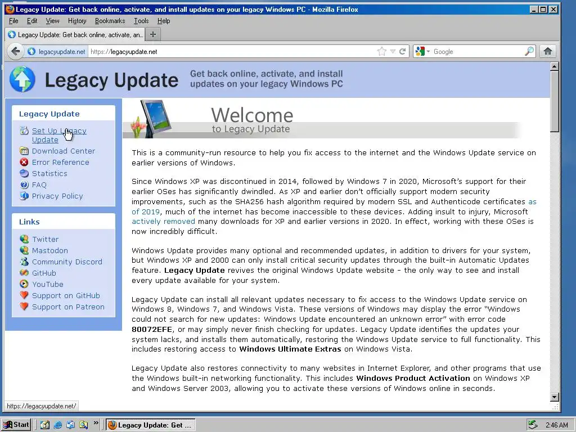Click the Start button
This screenshot has height=432, width=576.
(15, 425)
